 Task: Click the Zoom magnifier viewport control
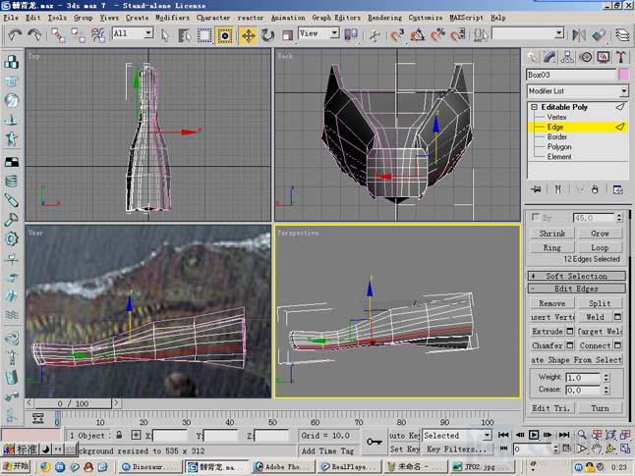(582, 435)
